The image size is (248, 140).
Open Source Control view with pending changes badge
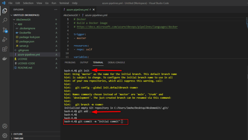5,30
